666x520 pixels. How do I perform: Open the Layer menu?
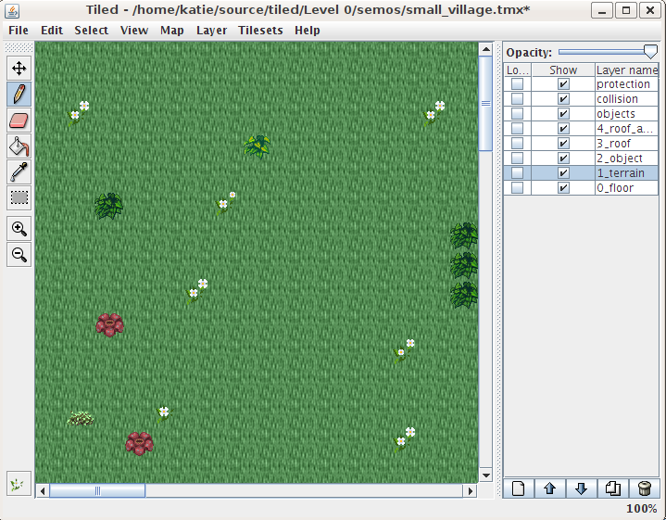[211, 30]
